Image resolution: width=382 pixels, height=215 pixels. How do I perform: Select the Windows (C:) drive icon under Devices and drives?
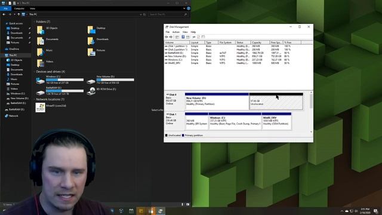click(x=40, y=81)
